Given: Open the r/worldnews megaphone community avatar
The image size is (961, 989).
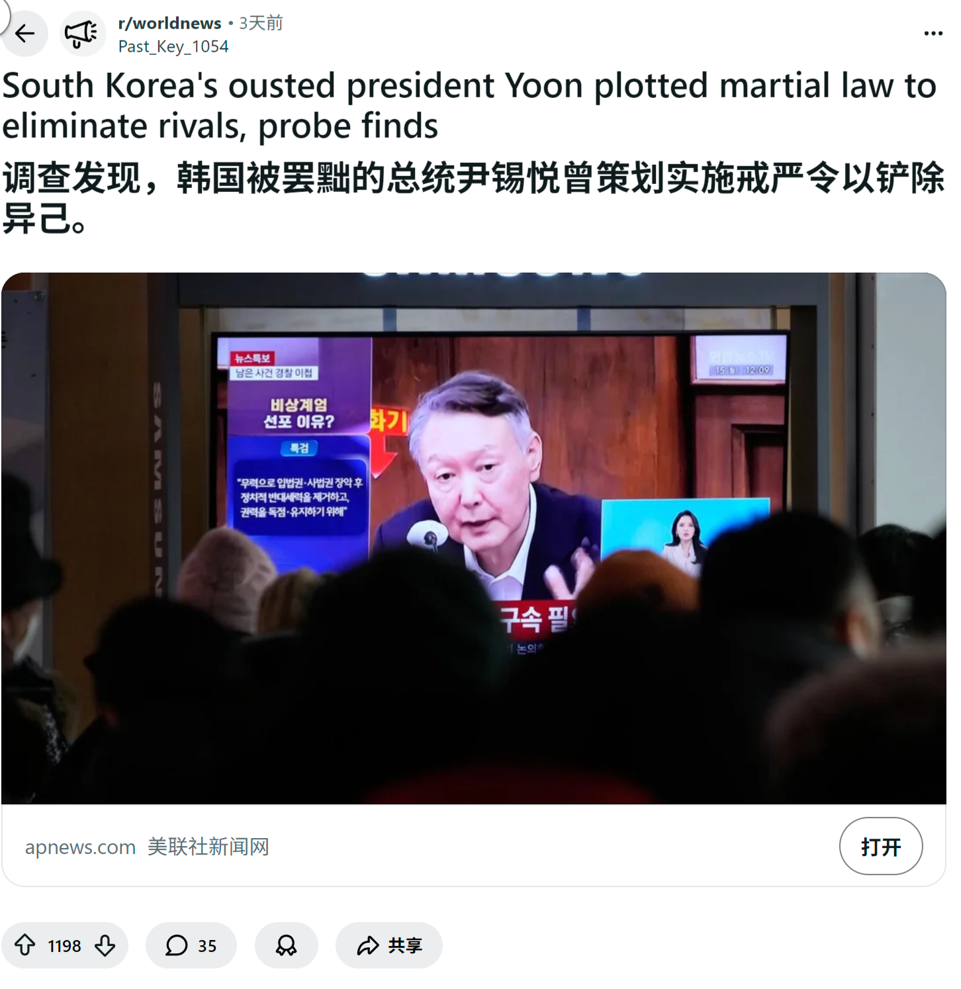Looking at the screenshot, I should [83, 33].
